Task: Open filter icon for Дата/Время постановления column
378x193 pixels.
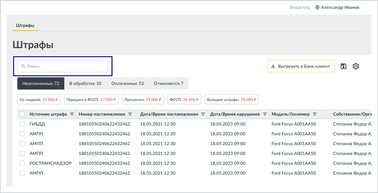Action: click(x=203, y=114)
